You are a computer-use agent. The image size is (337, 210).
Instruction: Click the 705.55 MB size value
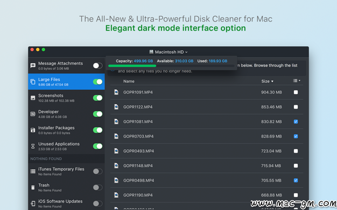(x=271, y=180)
